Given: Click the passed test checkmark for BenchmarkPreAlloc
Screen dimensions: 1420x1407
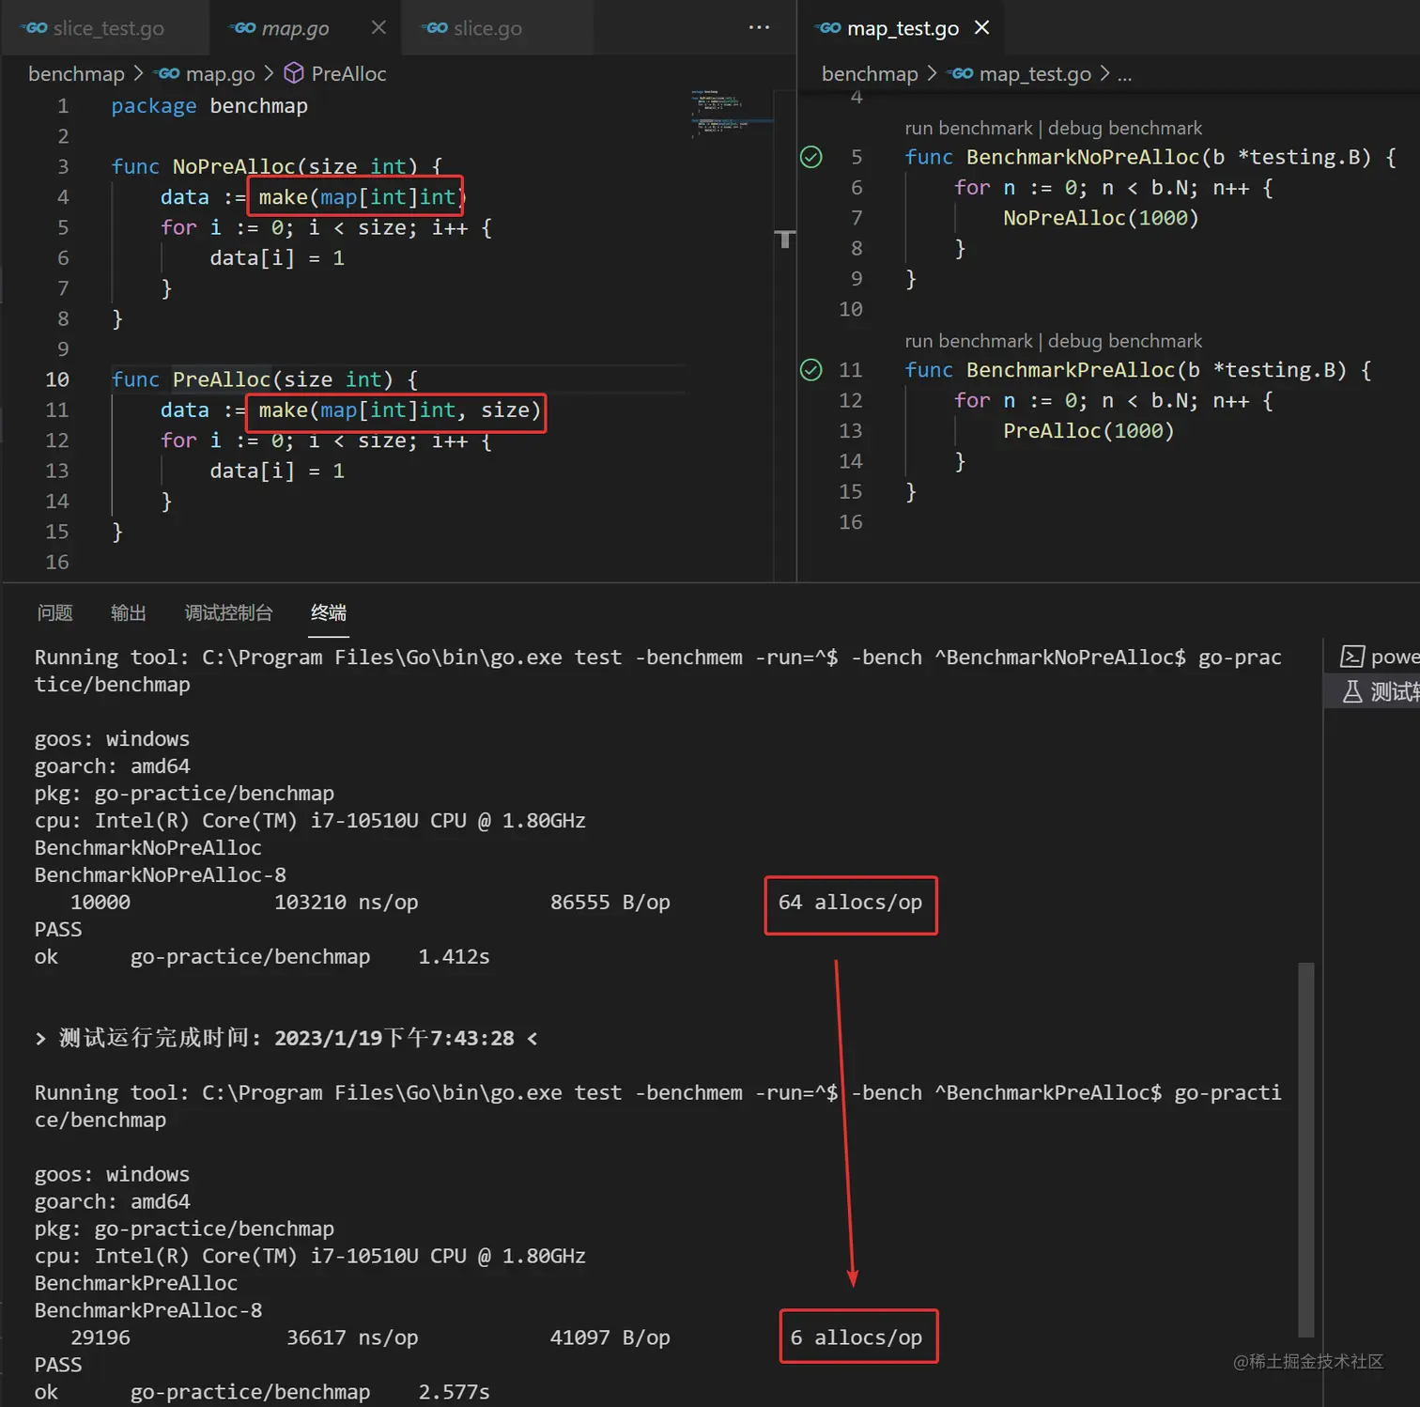Looking at the screenshot, I should (811, 370).
